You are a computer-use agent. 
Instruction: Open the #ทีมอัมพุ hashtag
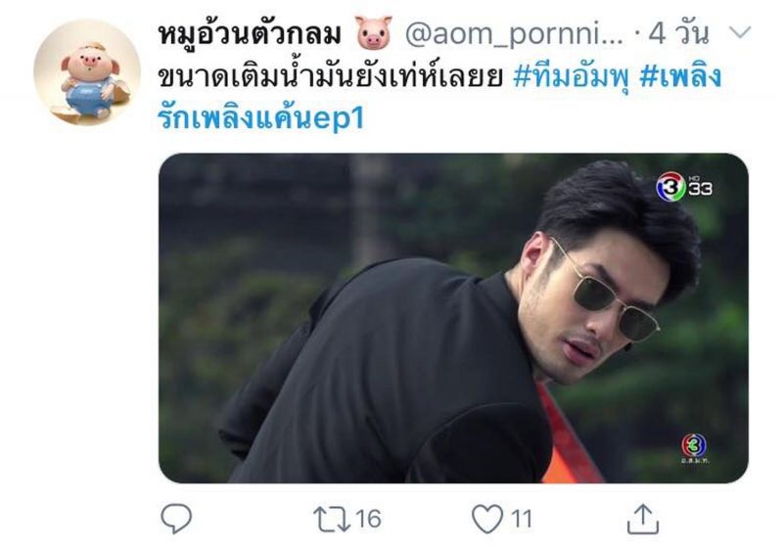pyautogui.click(x=571, y=78)
